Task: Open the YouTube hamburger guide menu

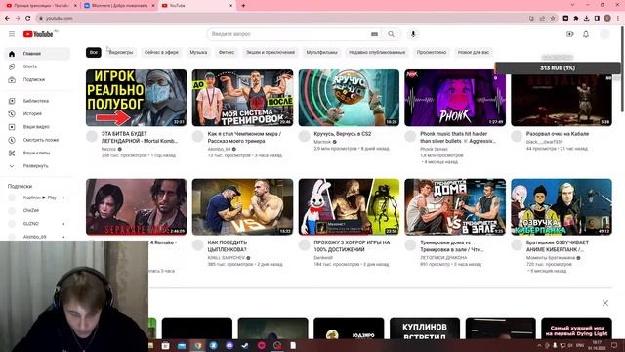Action: 12,34
